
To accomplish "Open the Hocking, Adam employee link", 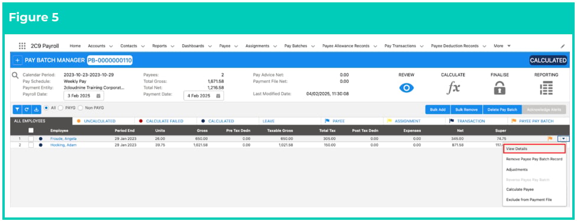I will click(63, 145).
